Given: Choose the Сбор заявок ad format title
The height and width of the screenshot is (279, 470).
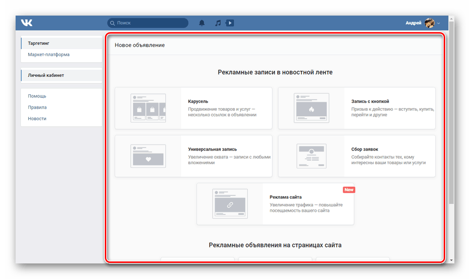Looking at the screenshot, I should pos(365,149).
